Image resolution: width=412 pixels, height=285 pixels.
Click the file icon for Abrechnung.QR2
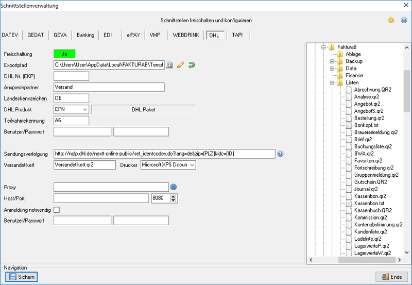coord(349,90)
